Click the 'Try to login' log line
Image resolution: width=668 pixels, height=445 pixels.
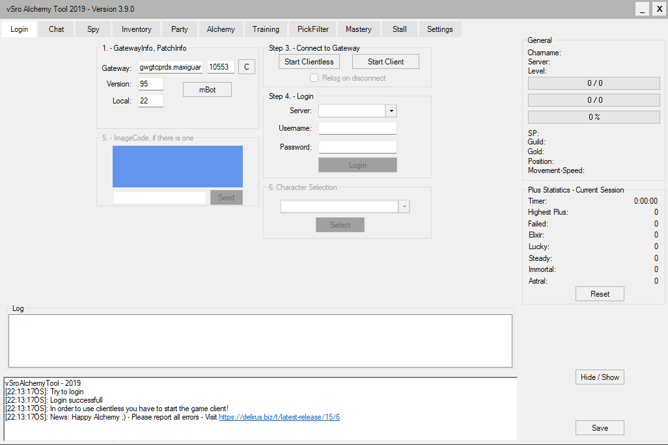pyautogui.click(x=67, y=392)
